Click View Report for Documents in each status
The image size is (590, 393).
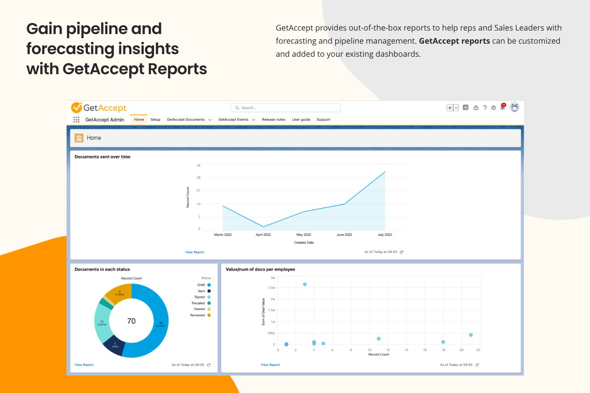click(84, 365)
